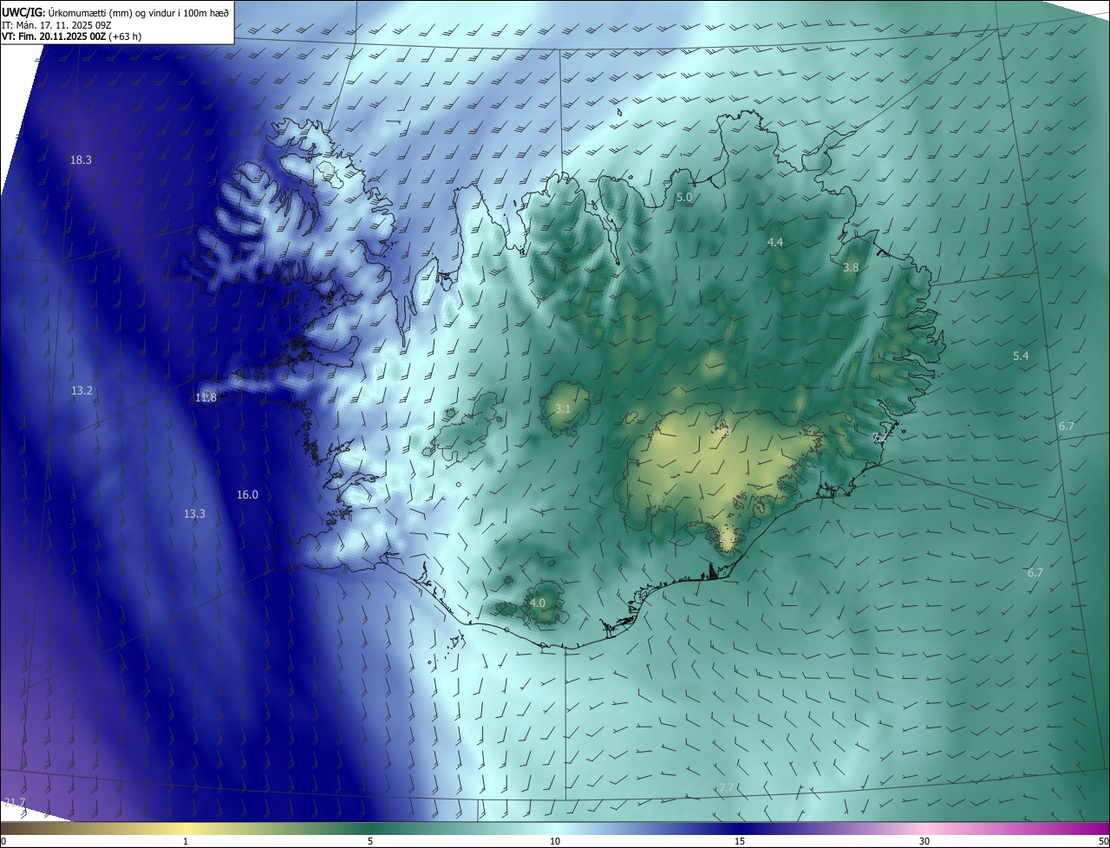
Task: Click the 7.7 value near the bottom edge
Action: tap(727, 787)
